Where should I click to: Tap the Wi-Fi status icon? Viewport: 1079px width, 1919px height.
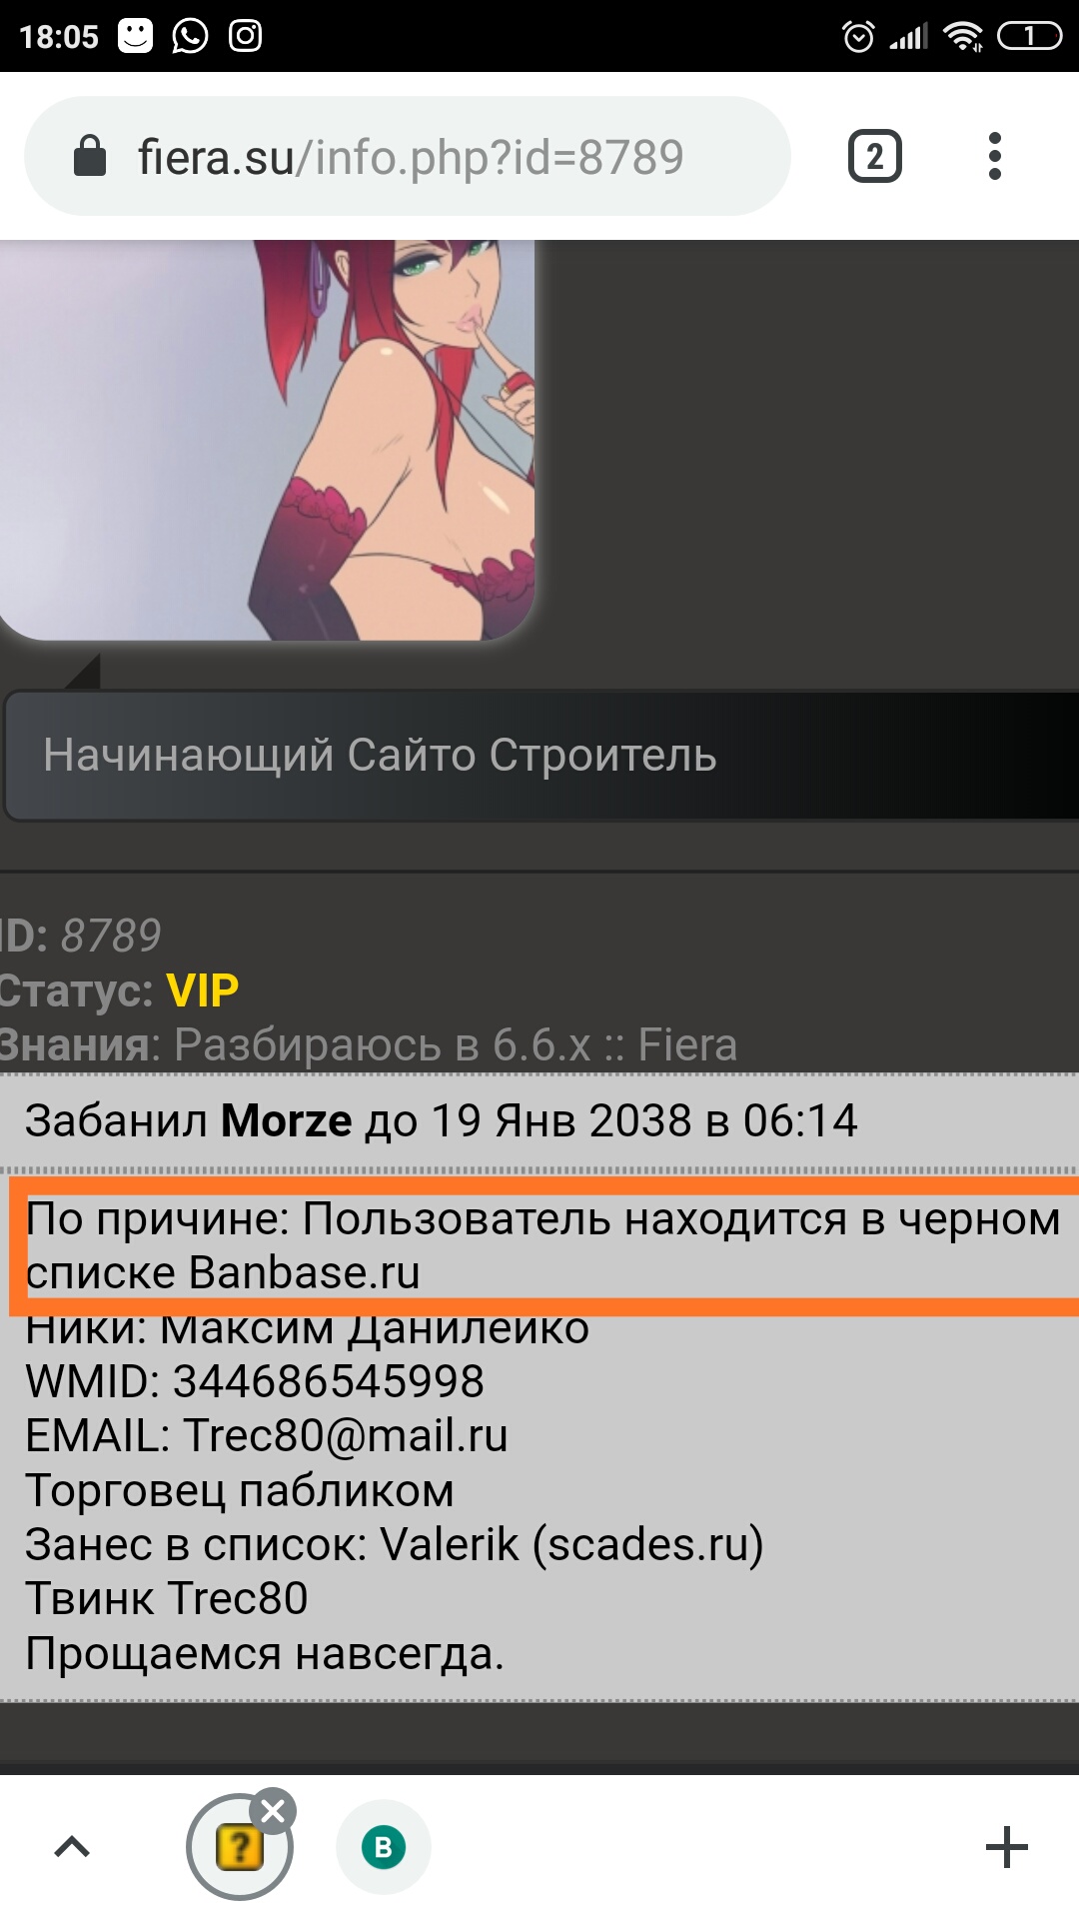click(963, 37)
